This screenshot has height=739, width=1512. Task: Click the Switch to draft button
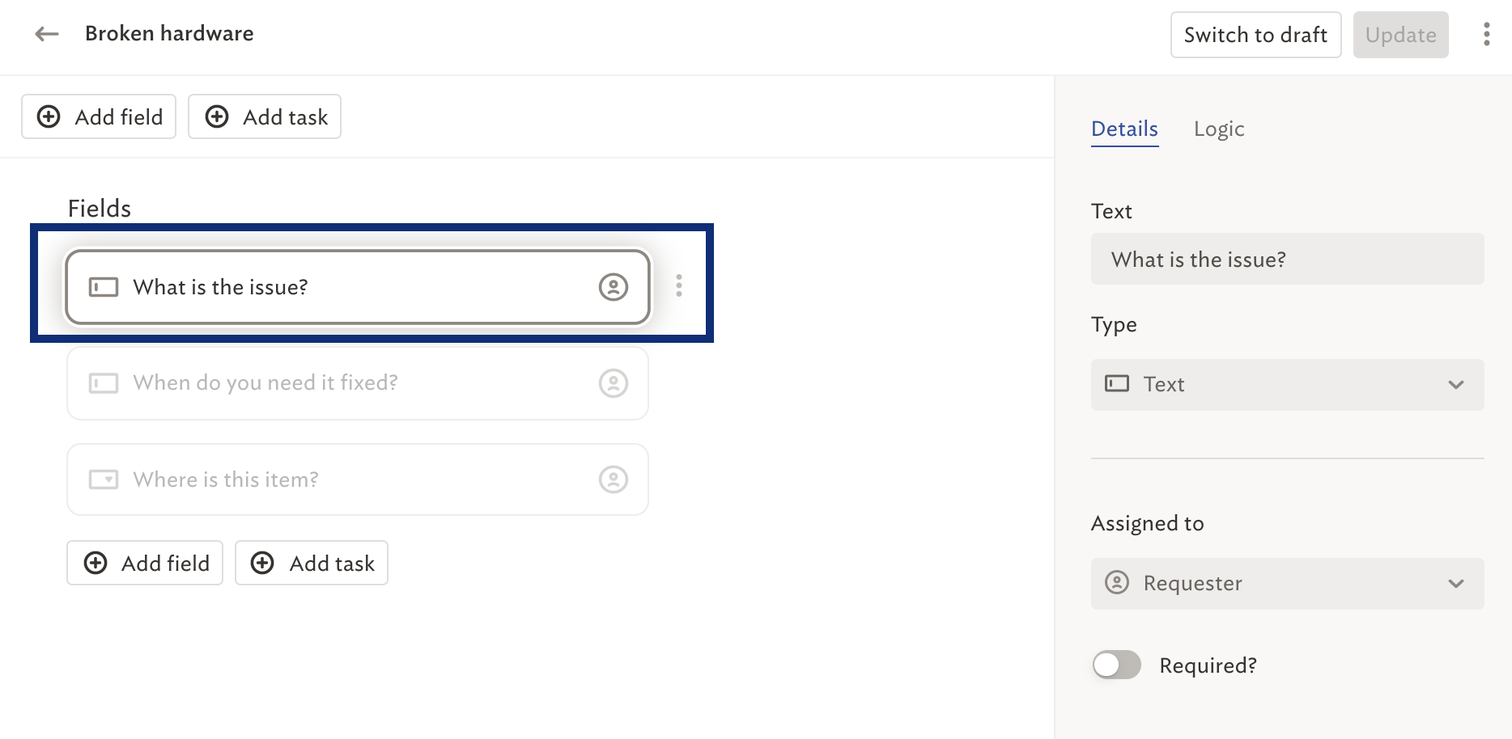tap(1255, 35)
